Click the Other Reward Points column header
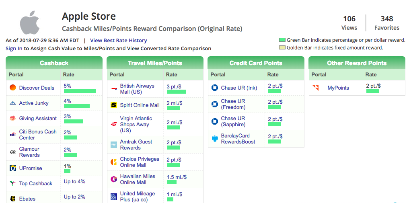The image size is (409, 203). [x=357, y=63]
